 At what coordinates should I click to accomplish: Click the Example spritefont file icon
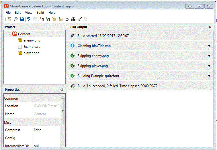(x=20, y=47)
